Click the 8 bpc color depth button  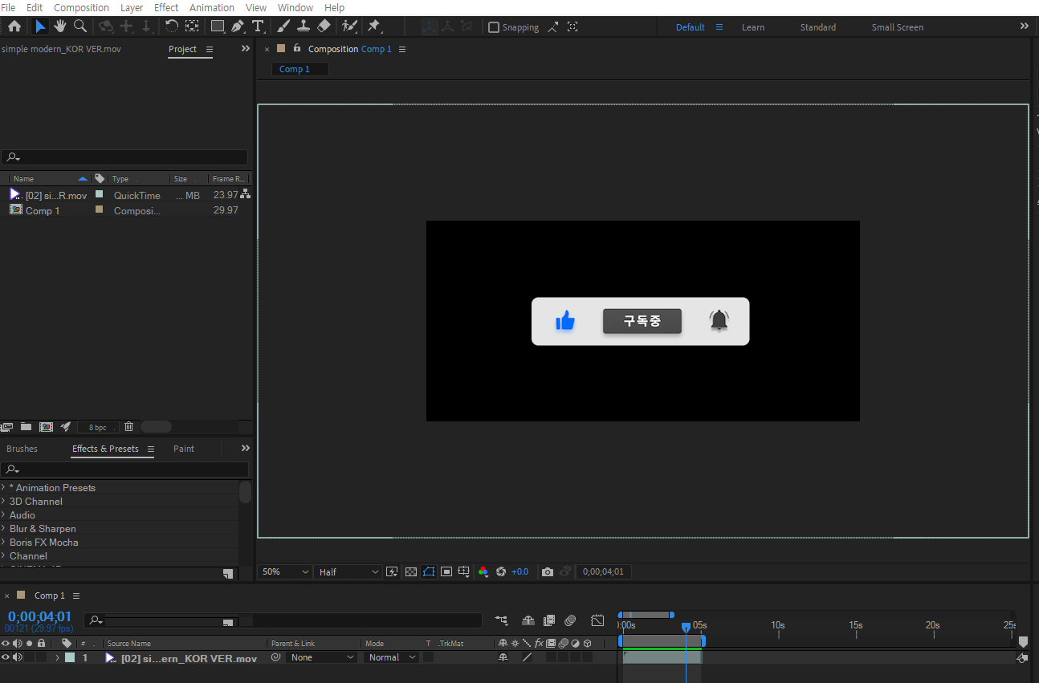pyautogui.click(x=97, y=428)
